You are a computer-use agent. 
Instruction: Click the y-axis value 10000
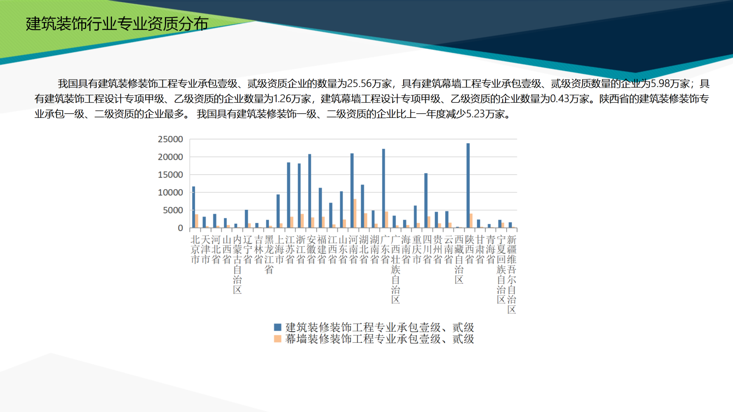(x=170, y=192)
